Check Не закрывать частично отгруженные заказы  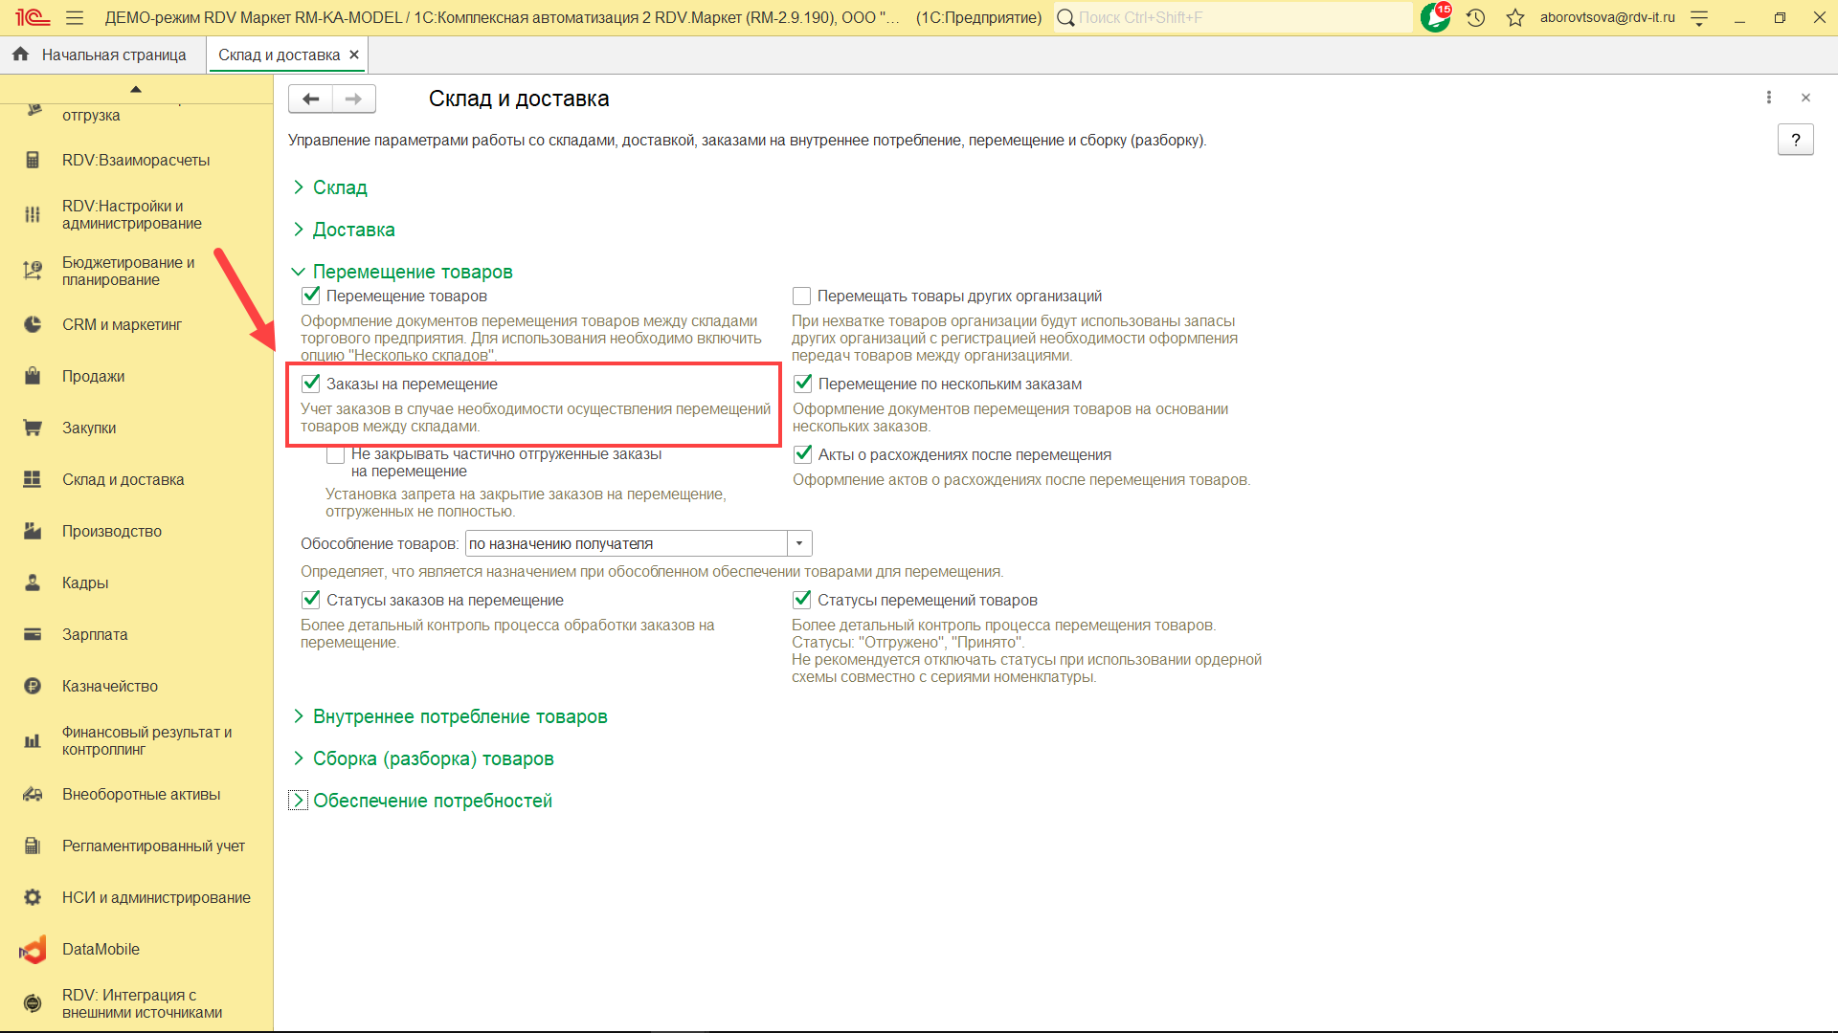point(336,455)
